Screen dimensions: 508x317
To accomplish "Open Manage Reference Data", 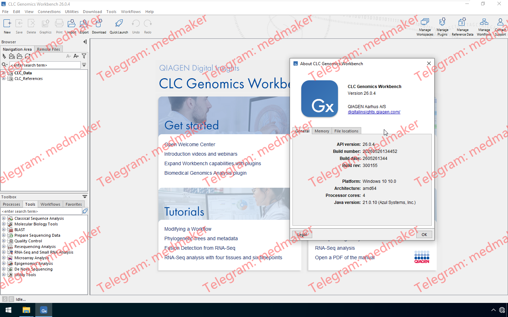I will coord(462,27).
